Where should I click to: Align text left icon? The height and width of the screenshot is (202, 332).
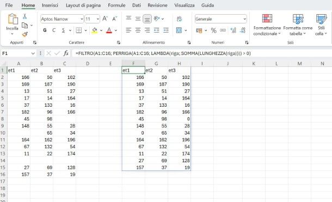[x=128, y=30]
